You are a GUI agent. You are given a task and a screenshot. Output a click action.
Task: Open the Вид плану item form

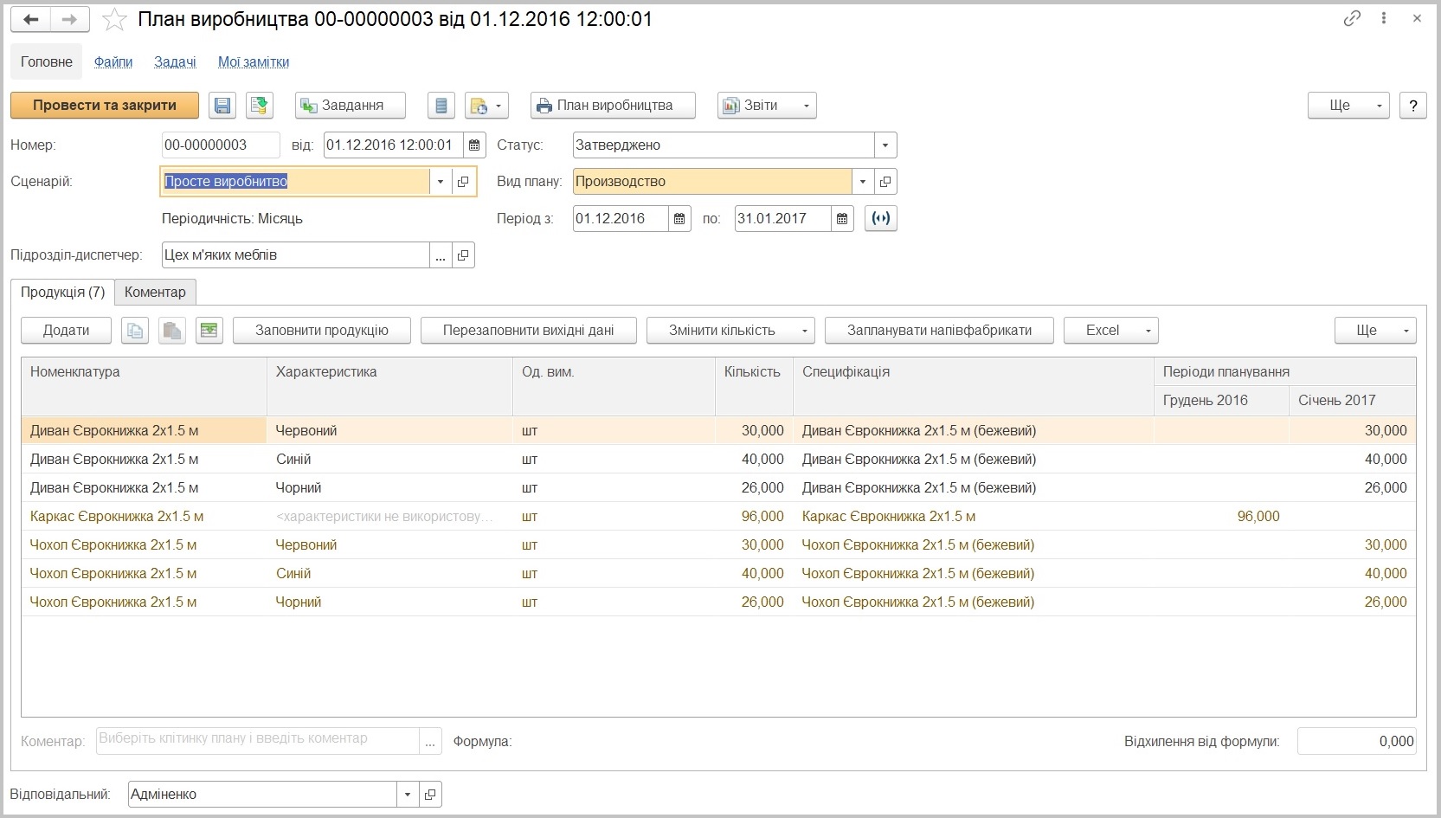click(885, 182)
